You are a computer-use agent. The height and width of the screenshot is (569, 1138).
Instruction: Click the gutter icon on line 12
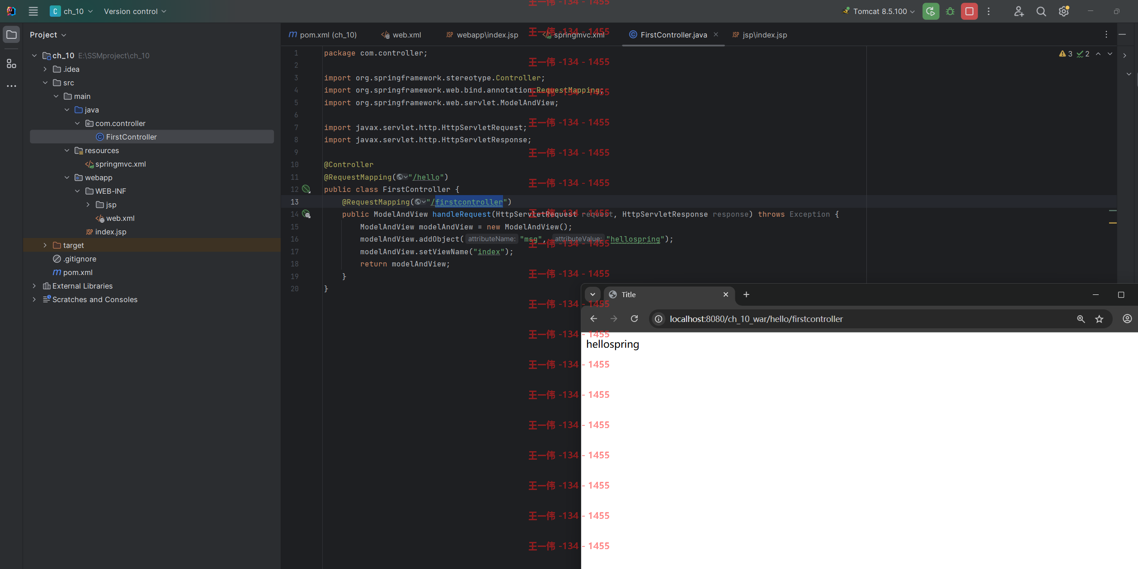306,189
